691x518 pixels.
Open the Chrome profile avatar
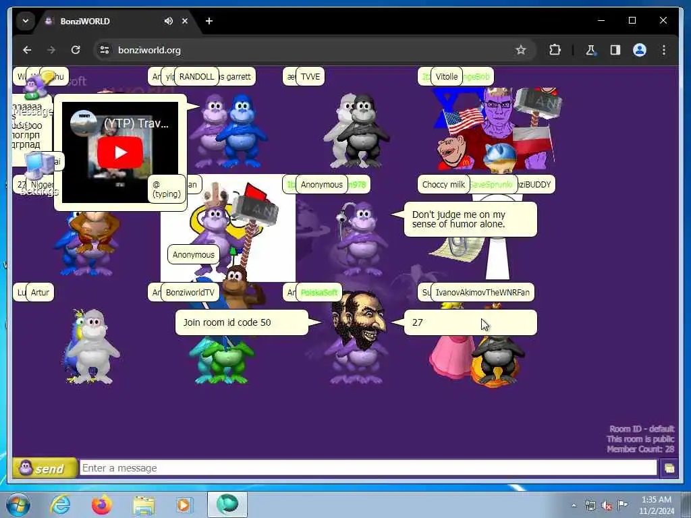640,50
